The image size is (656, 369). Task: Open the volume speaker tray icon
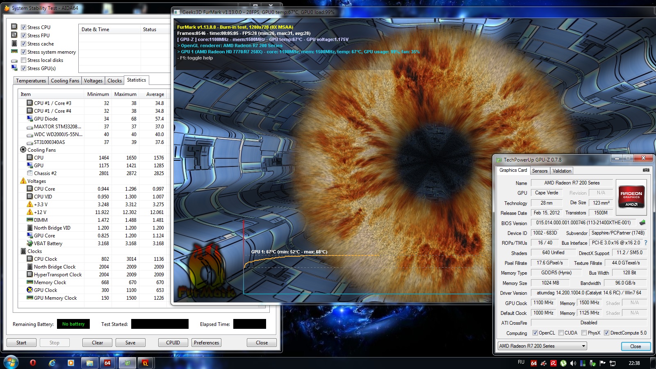pos(573,363)
